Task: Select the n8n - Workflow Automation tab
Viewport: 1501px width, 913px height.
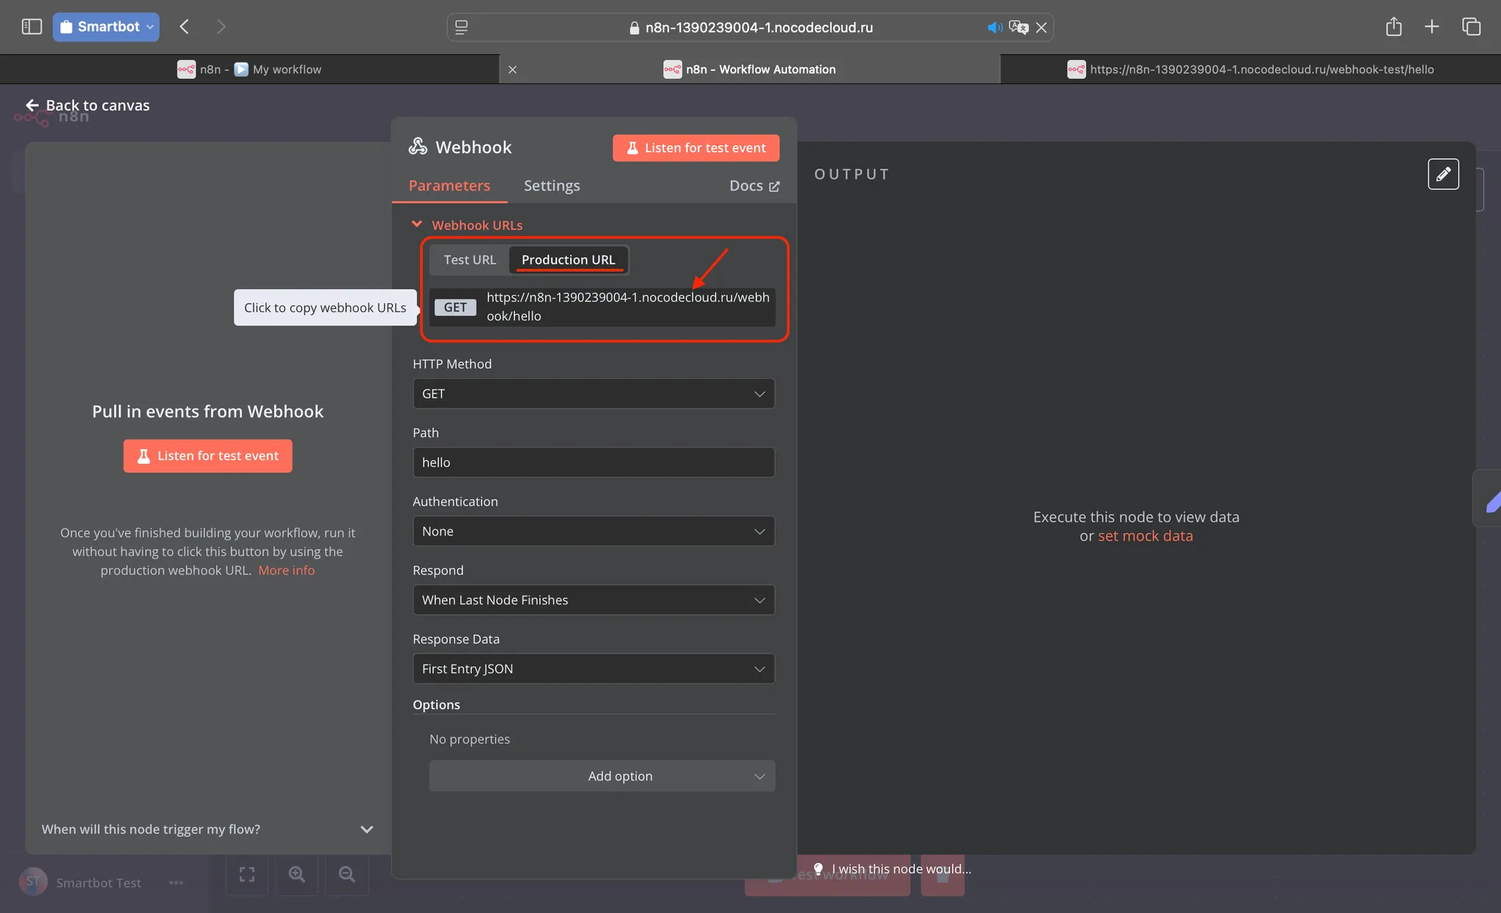Action: pyautogui.click(x=750, y=69)
